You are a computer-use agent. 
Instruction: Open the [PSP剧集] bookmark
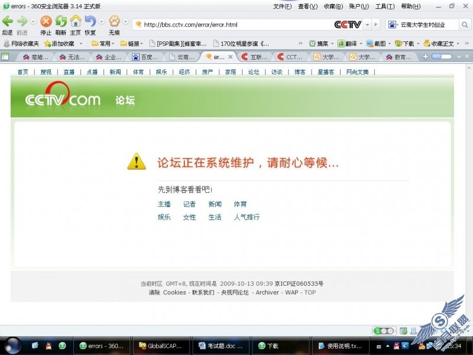(x=179, y=44)
